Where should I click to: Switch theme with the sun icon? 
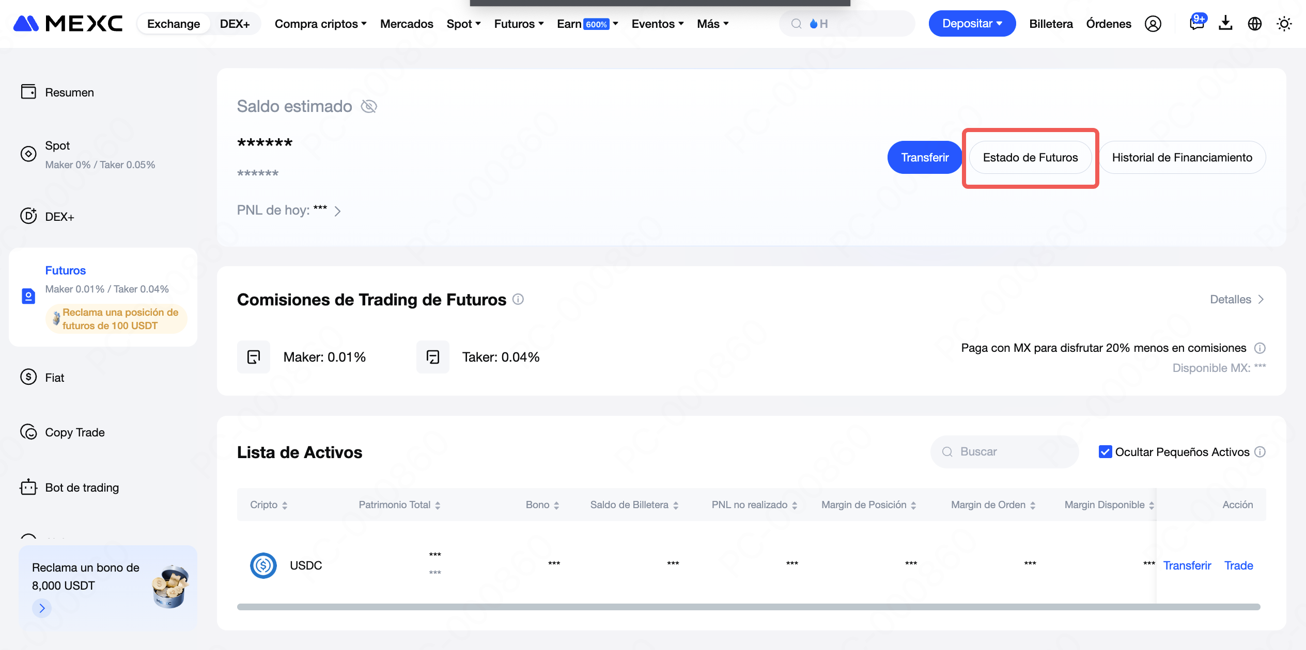click(1284, 24)
